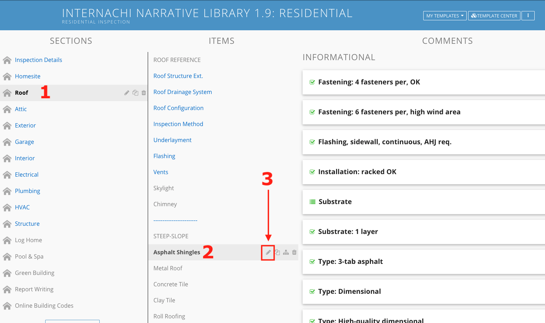Switch to the Attic section
Image resolution: width=545 pixels, height=323 pixels.
(21, 109)
